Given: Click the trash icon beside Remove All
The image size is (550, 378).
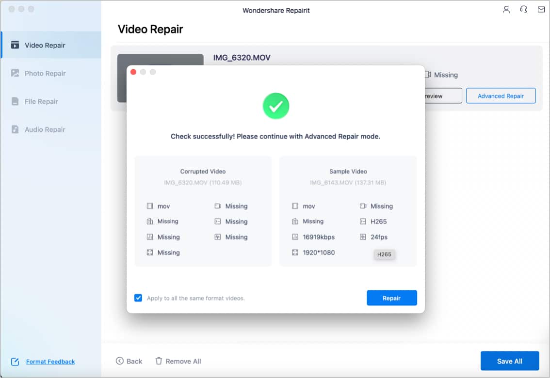Looking at the screenshot, I should tap(159, 361).
